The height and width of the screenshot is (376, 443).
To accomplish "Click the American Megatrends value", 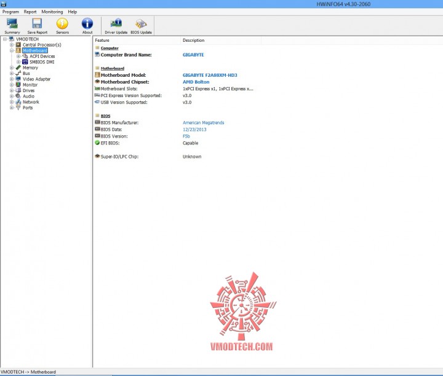I will (204, 122).
